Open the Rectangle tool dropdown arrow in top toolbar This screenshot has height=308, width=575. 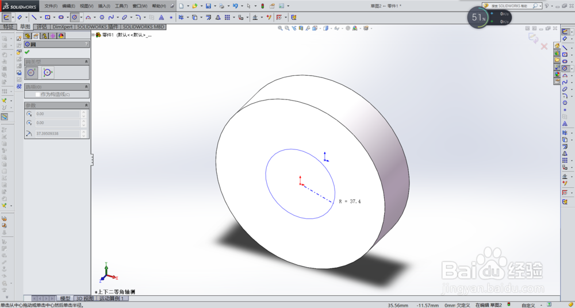(x=54, y=17)
